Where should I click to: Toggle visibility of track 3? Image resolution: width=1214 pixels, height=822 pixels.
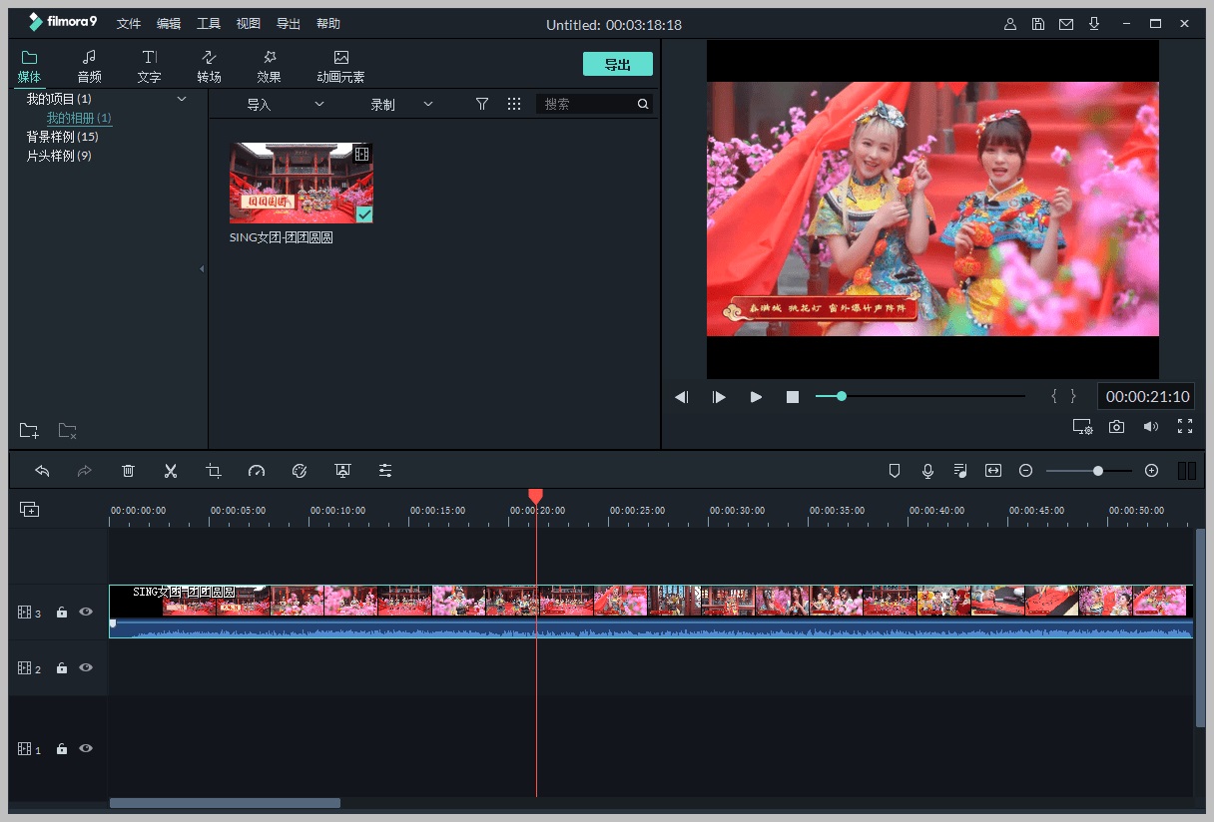86,612
